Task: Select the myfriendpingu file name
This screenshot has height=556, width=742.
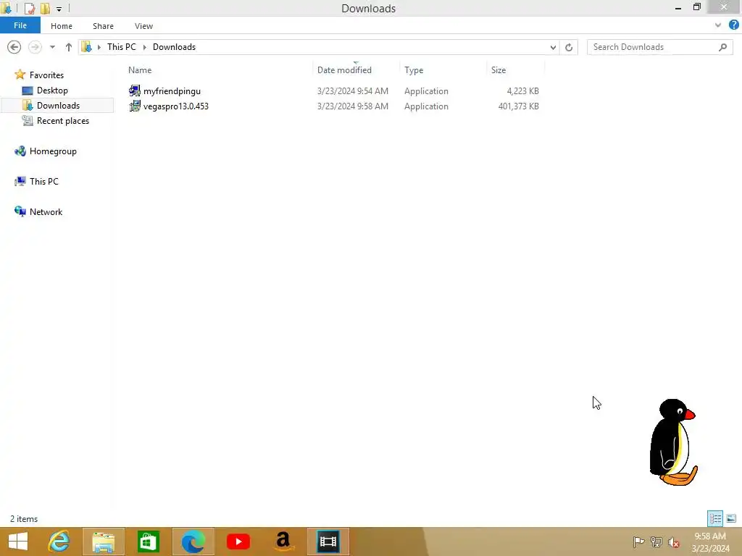Action: [x=172, y=90]
